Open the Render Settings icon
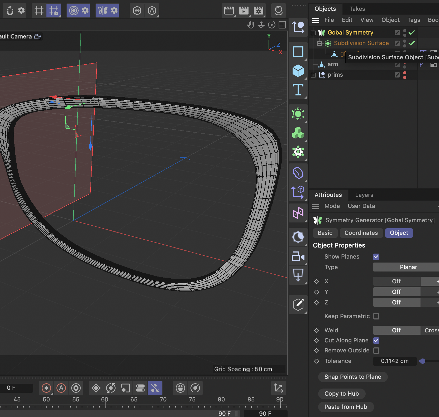Image resolution: width=439 pixels, height=417 pixels. click(x=258, y=11)
